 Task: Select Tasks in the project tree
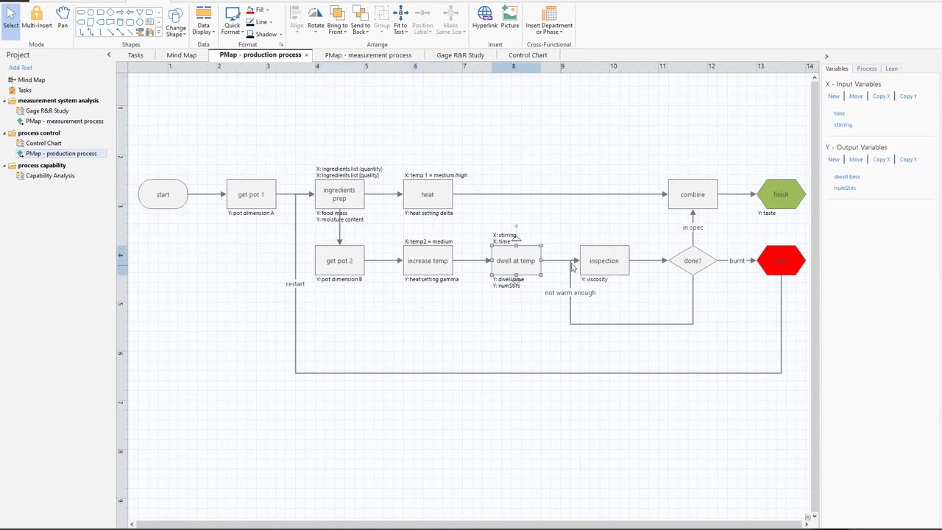[x=25, y=90]
